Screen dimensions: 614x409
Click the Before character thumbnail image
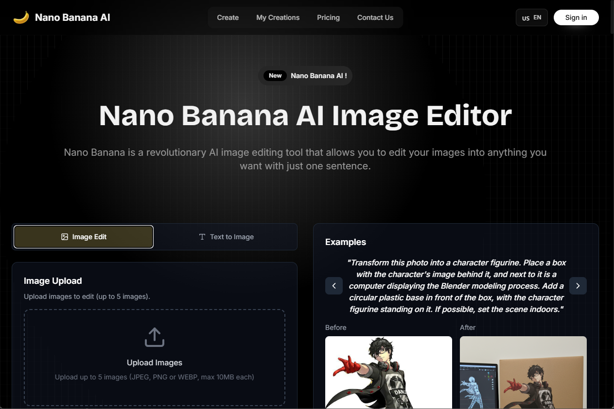coord(388,373)
